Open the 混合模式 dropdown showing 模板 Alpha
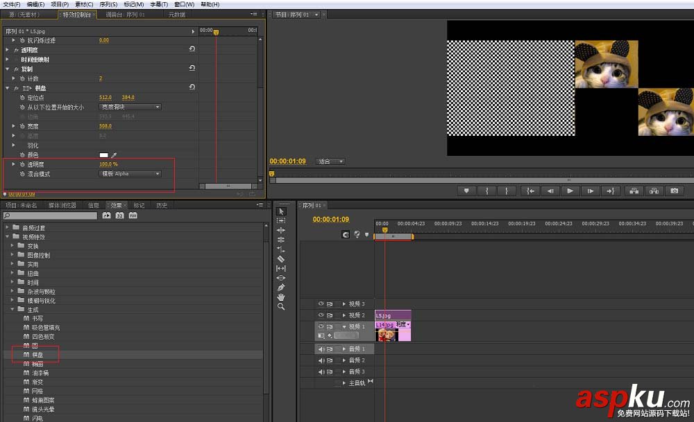This screenshot has width=694, height=422. tap(130, 174)
